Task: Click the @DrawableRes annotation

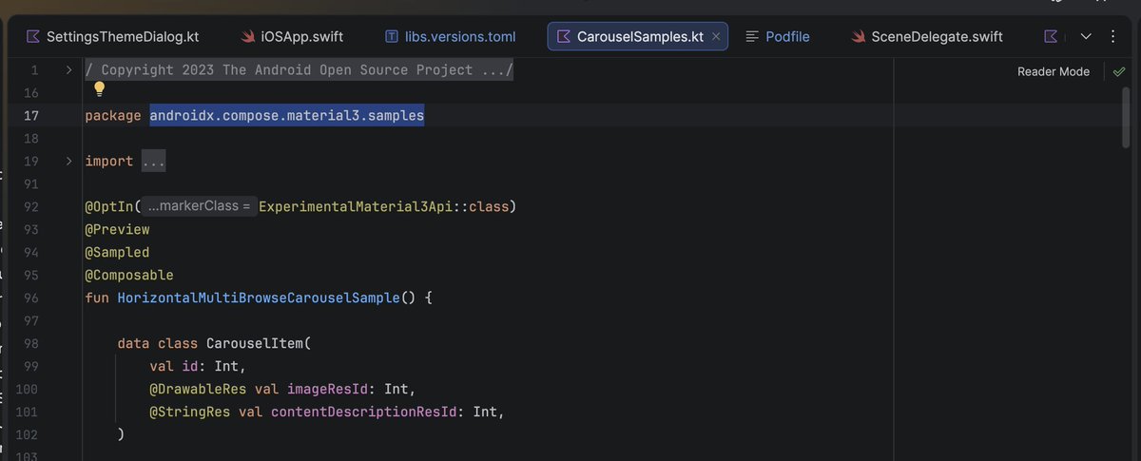Action: pyautogui.click(x=198, y=389)
